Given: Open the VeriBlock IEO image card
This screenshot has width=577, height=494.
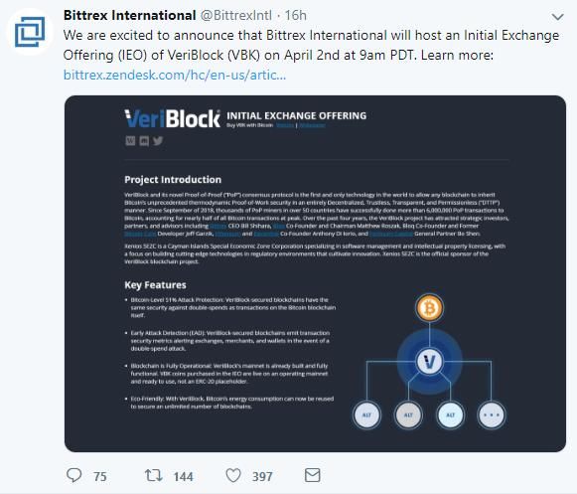Looking at the screenshot, I should coord(315,273).
